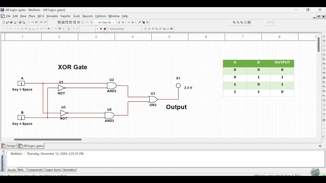
Task: Zoom to fit the sheet
Action: click(245, 22)
